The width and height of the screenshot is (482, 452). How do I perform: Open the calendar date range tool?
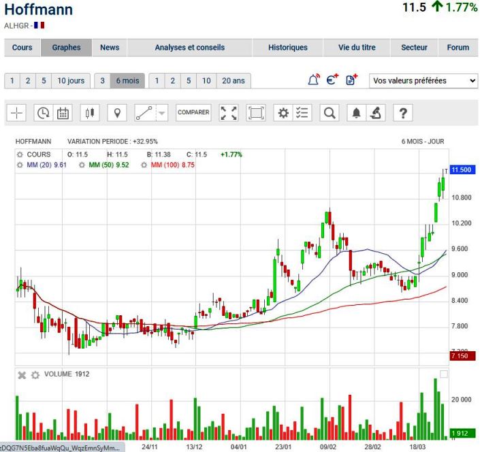pos(63,113)
